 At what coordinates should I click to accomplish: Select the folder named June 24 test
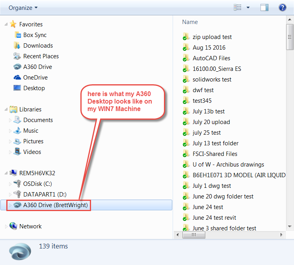[x=203, y=207]
